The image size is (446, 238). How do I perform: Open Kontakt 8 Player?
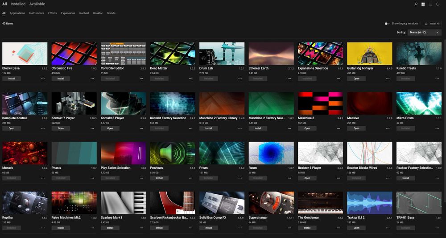point(110,129)
